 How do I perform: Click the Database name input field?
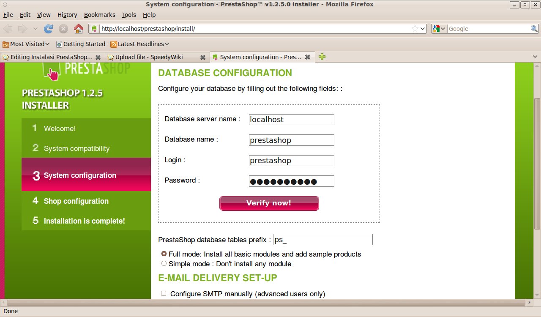click(291, 140)
